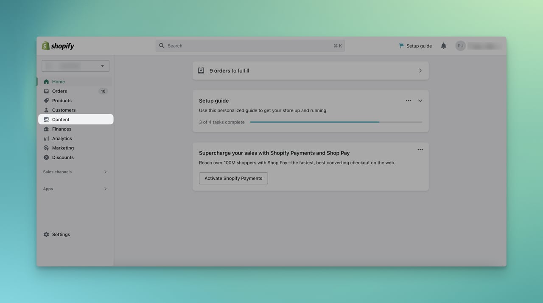
Task: Click the Marketing target icon
Action: tap(46, 148)
